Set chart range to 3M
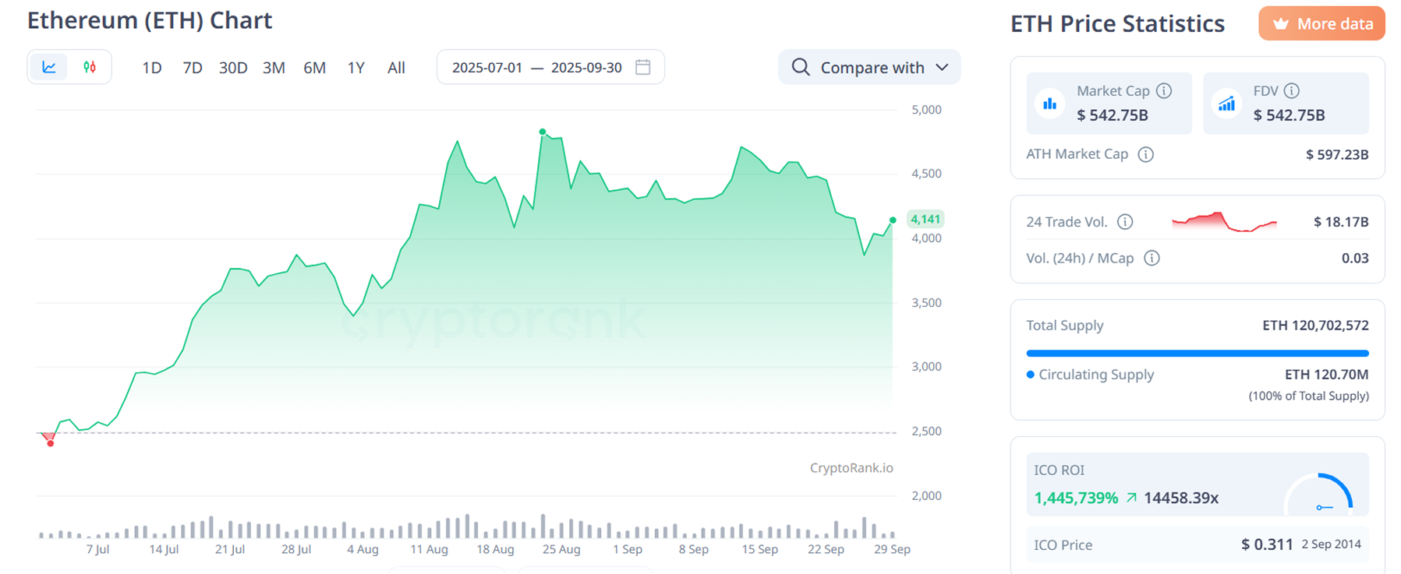Viewport: 1401px width, 574px height. 274,68
